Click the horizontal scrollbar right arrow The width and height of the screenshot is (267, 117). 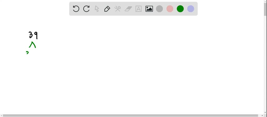point(262,116)
